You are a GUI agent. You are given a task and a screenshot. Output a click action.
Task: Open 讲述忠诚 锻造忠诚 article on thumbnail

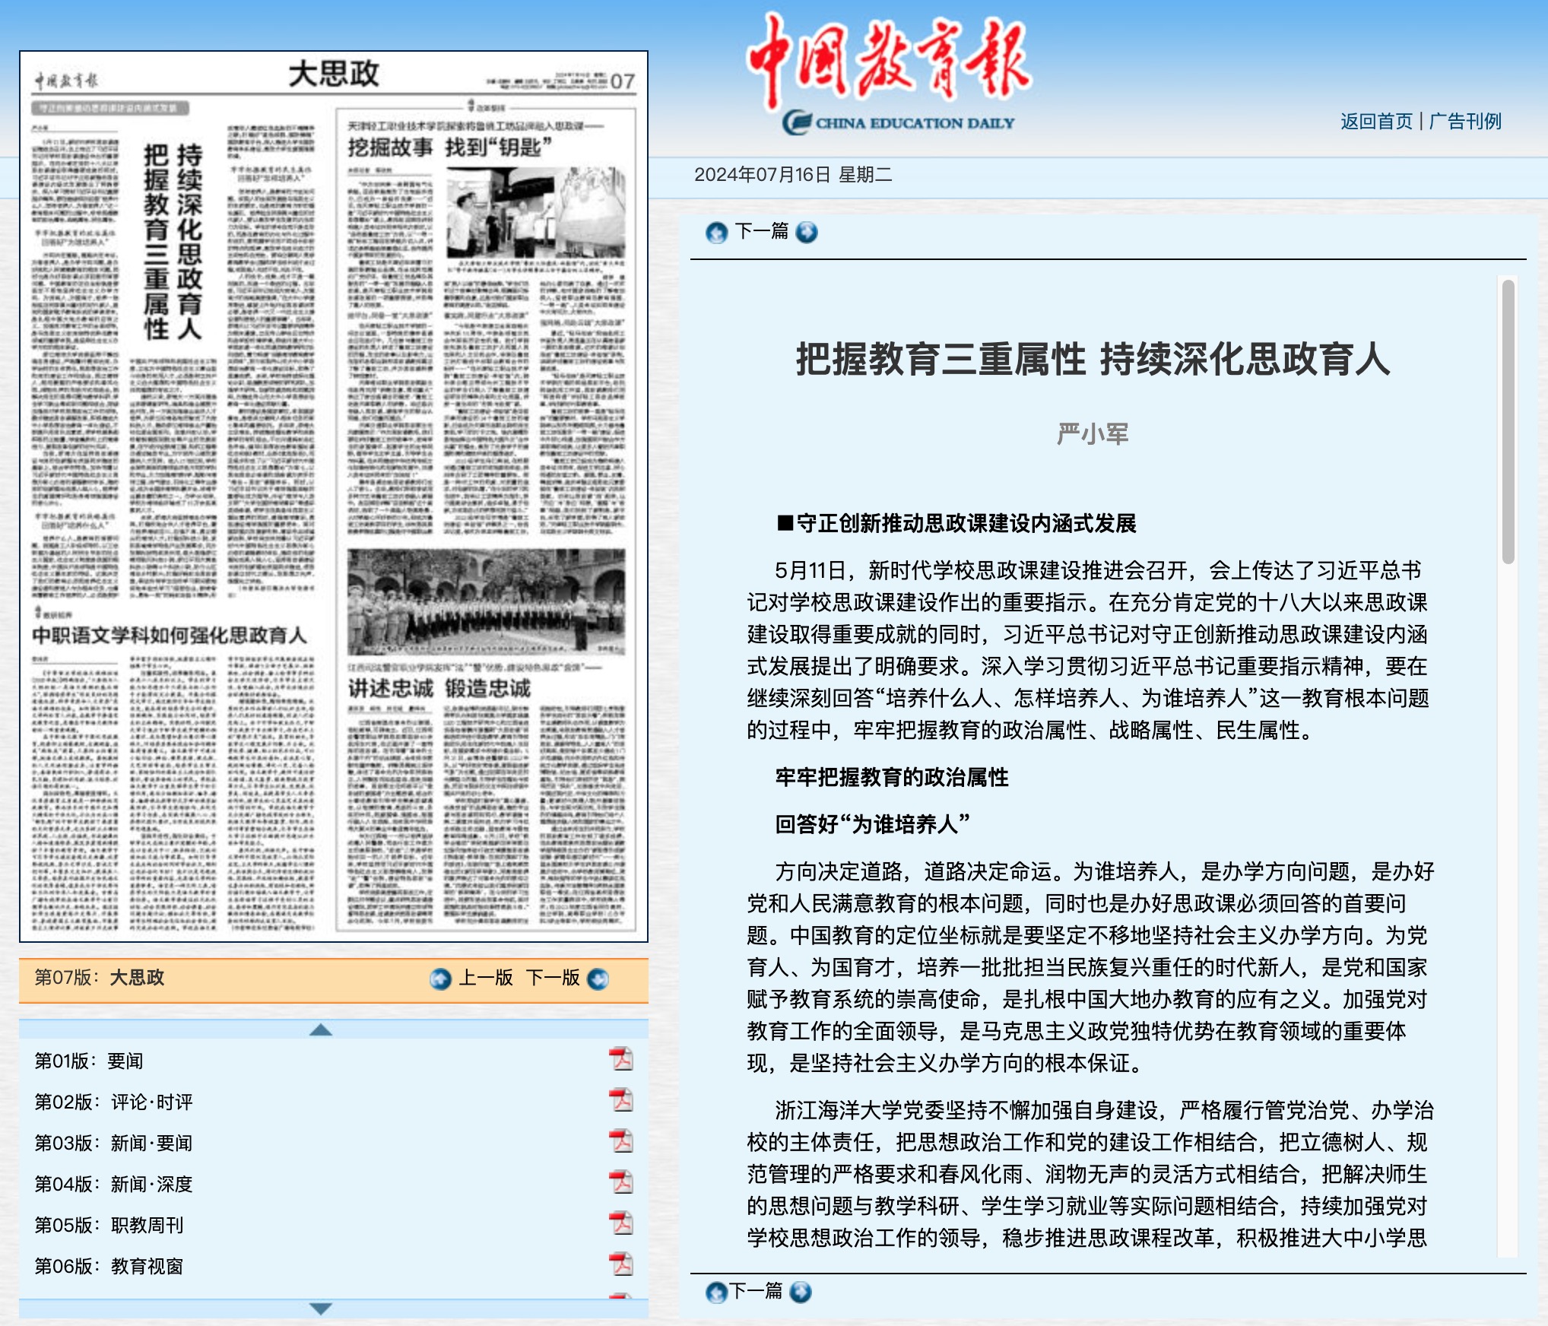pyautogui.click(x=439, y=688)
